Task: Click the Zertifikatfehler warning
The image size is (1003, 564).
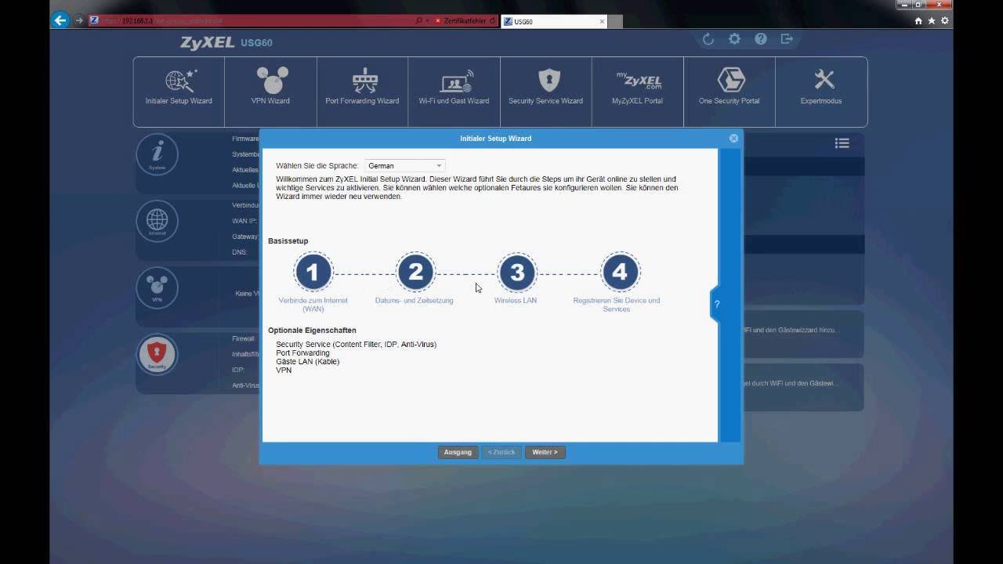Action: [465, 21]
